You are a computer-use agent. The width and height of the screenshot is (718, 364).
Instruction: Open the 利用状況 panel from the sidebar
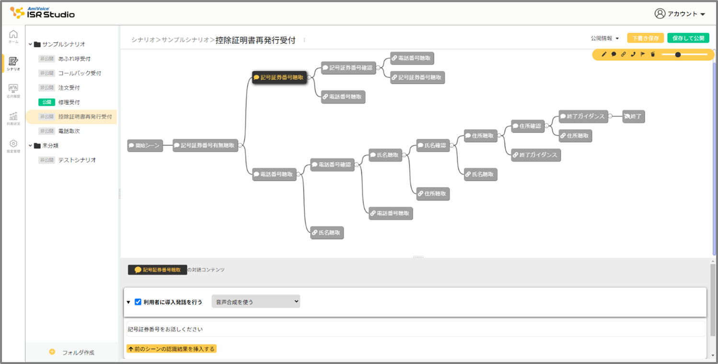pyautogui.click(x=13, y=115)
